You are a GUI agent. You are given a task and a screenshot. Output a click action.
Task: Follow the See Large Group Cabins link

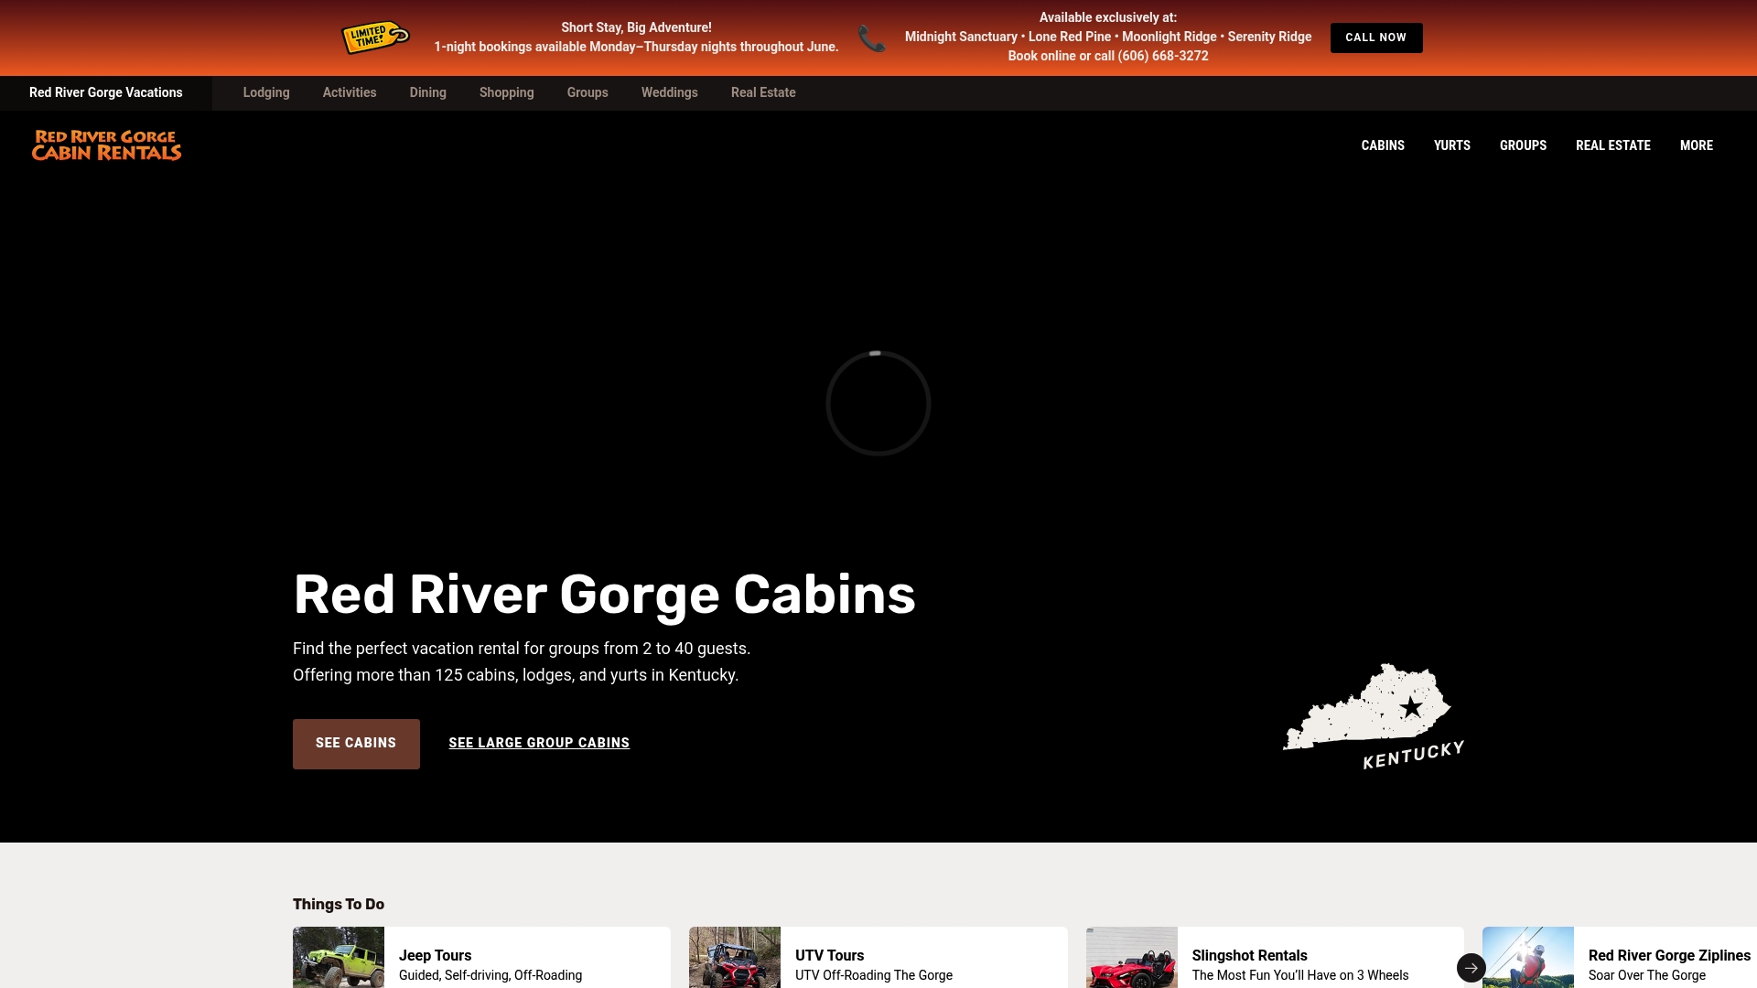(x=539, y=743)
